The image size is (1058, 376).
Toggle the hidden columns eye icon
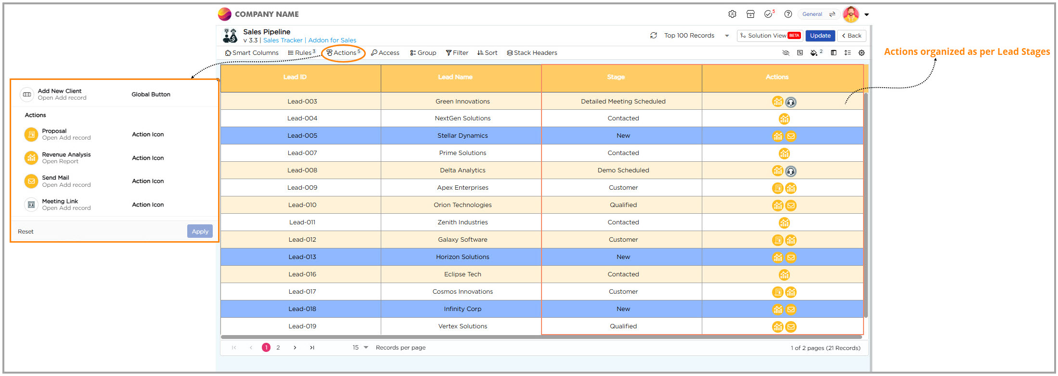[x=786, y=53]
